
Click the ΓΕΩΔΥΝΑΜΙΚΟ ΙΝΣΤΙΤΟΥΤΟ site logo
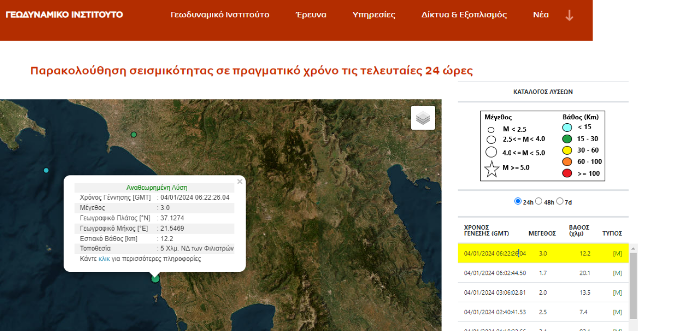point(64,14)
